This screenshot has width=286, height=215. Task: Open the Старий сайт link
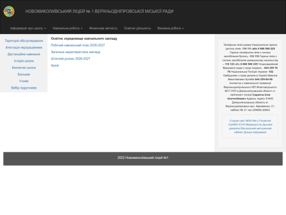(x=237, y=121)
